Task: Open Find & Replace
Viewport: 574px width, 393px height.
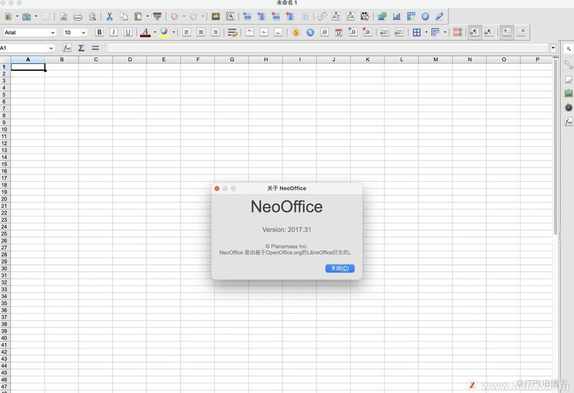Action: point(230,17)
